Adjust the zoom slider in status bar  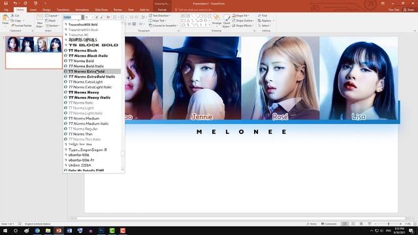click(389, 224)
